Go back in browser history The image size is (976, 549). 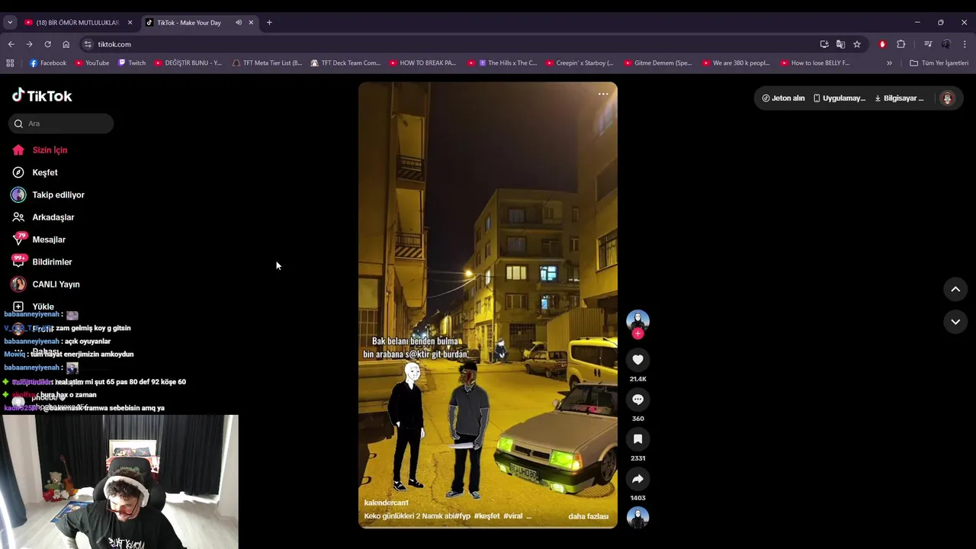click(x=11, y=44)
